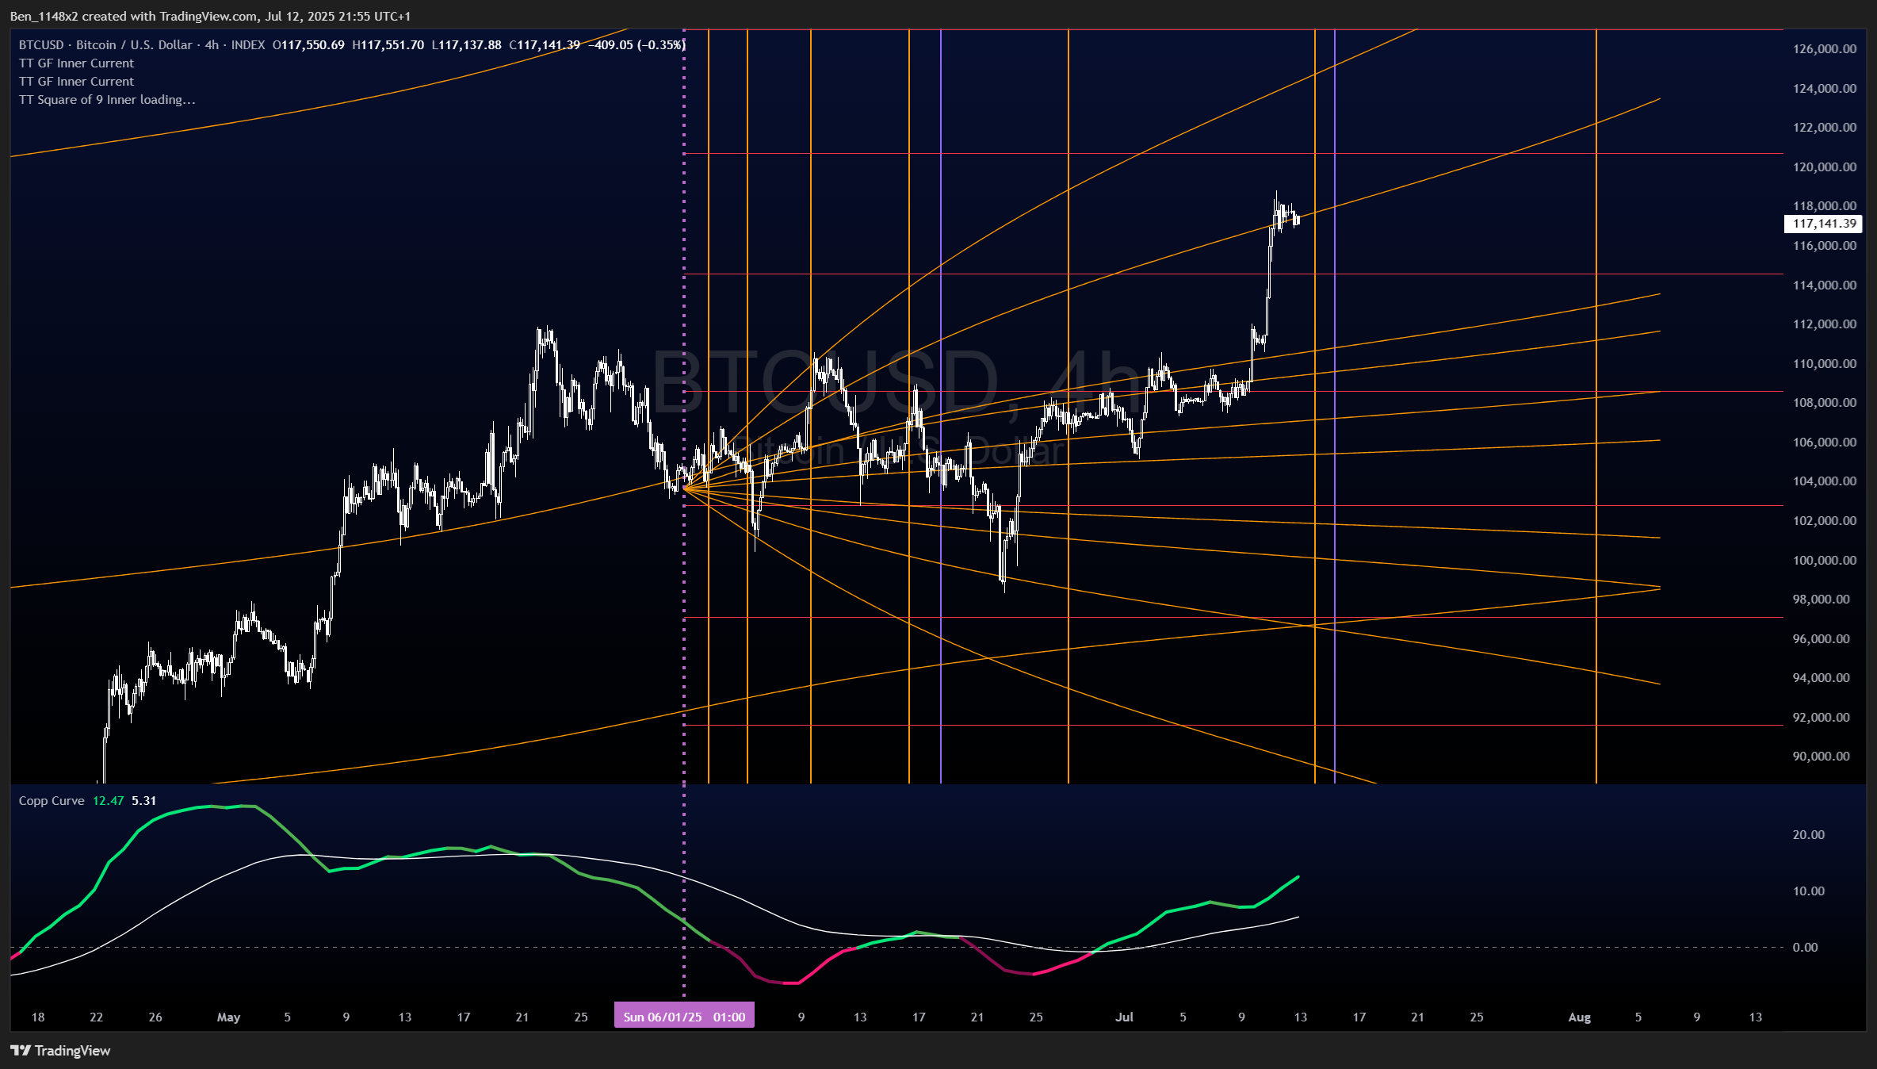Click the 4h interval in the chart title
Image resolution: width=1877 pixels, height=1069 pixels.
point(212,45)
